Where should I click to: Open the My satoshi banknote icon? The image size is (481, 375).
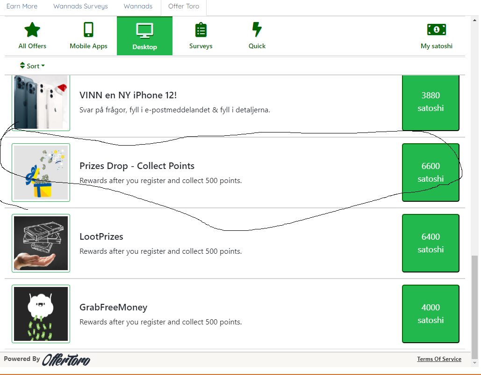437,30
